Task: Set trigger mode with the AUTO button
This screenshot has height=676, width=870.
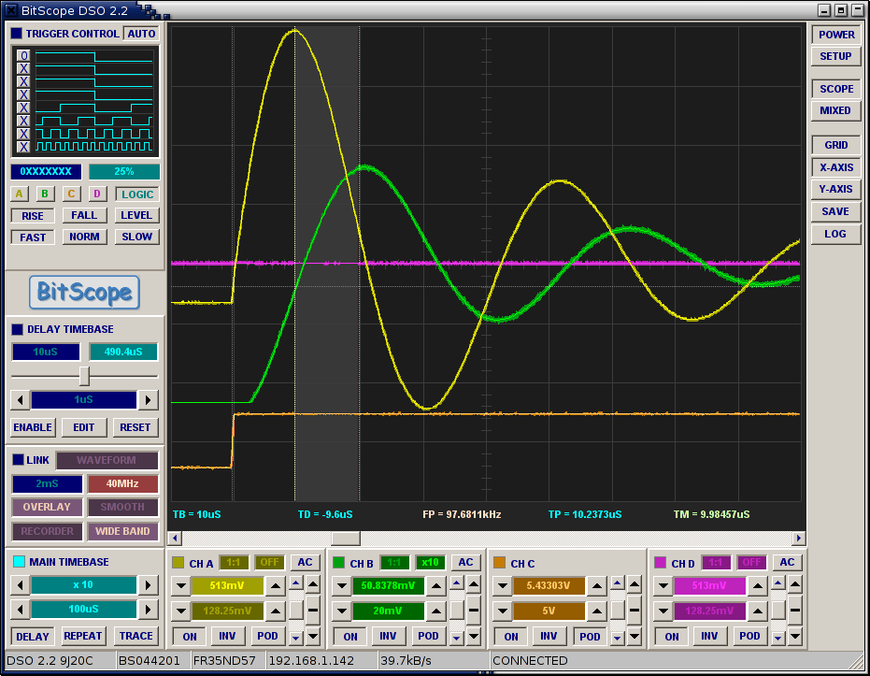Action: (x=141, y=34)
